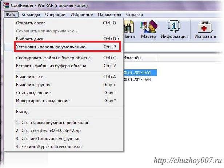Screen dimensions: 224x168
Task: Open the Операции menu
Action: coord(55,15)
